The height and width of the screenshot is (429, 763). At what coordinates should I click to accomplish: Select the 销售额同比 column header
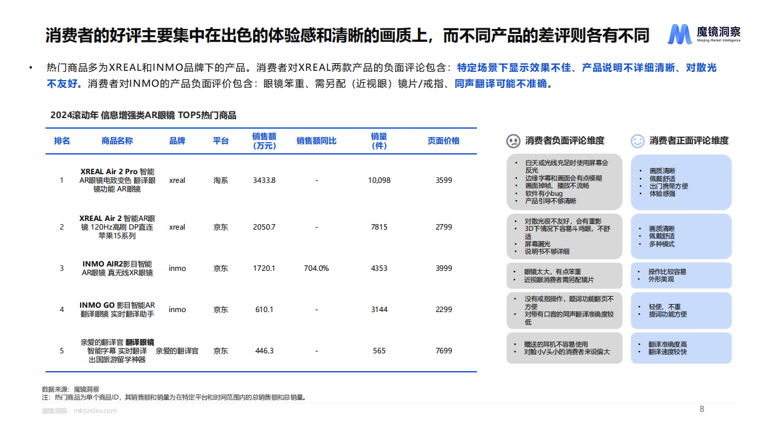click(x=316, y=141)
